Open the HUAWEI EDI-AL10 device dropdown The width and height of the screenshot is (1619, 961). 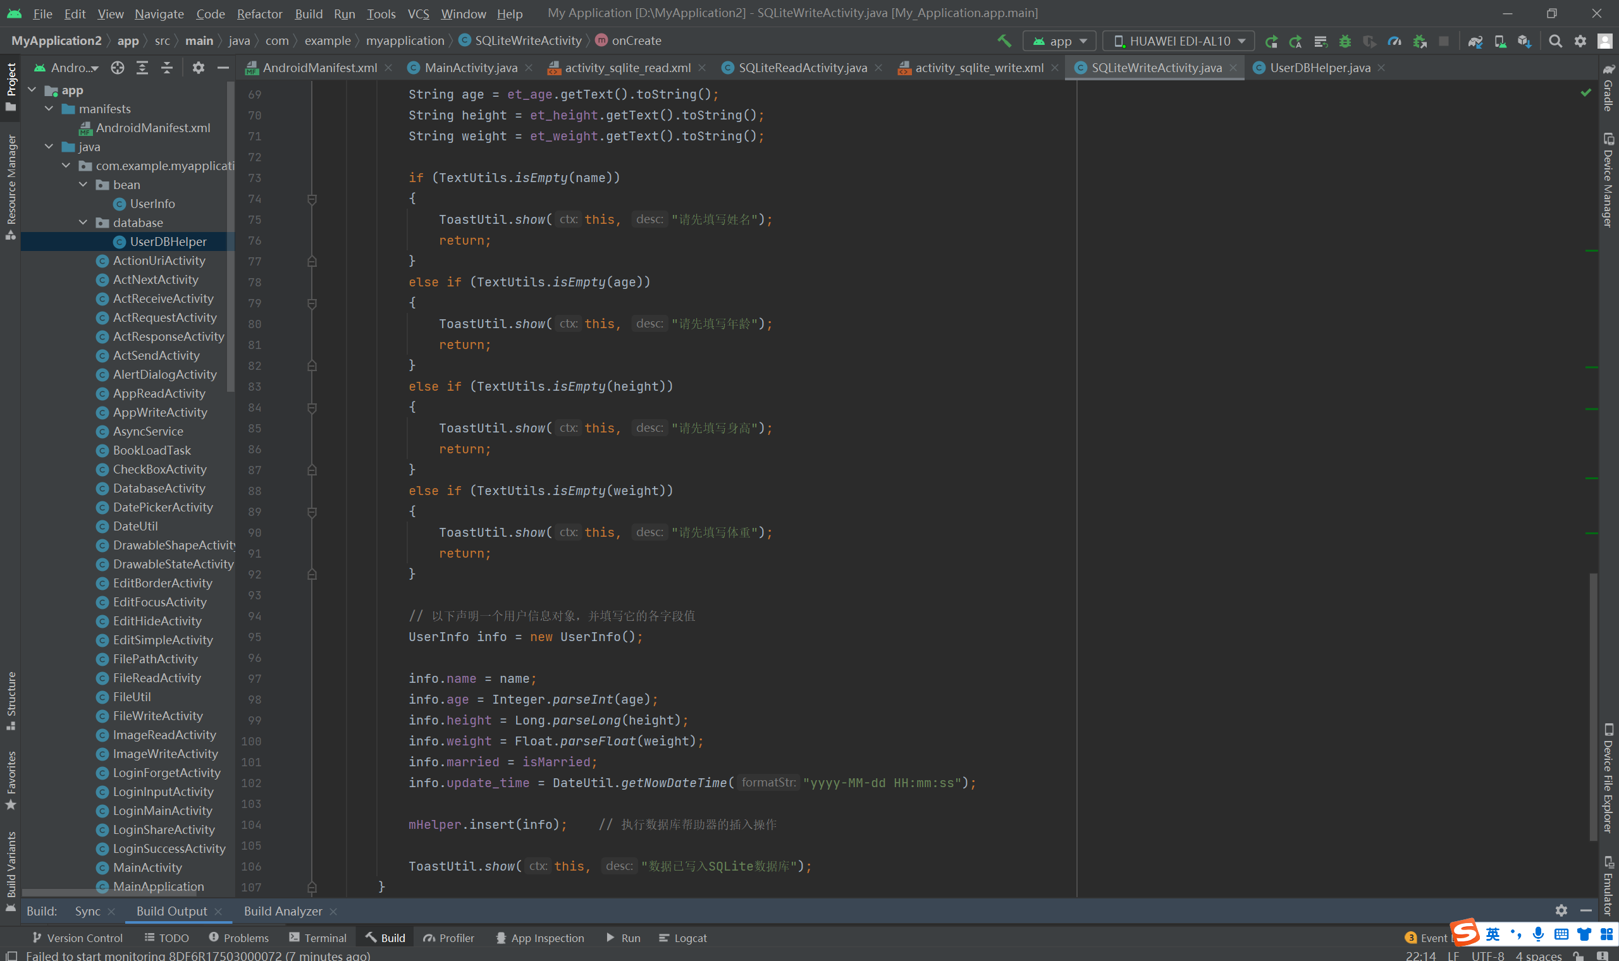pos(1179,41)
